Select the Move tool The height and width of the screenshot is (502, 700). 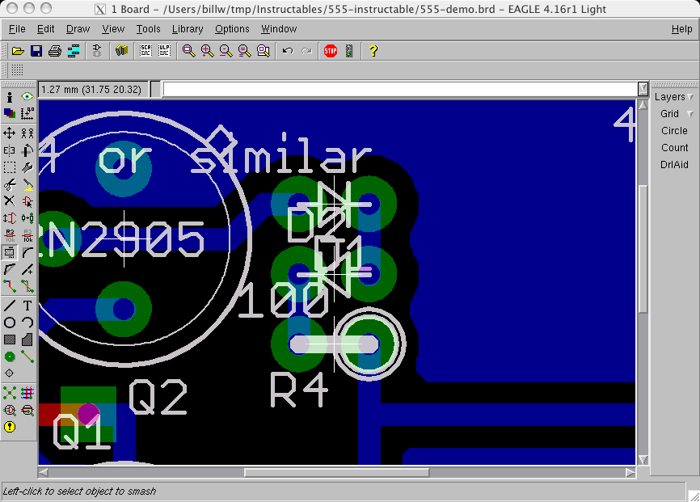[x=10, y=133]
